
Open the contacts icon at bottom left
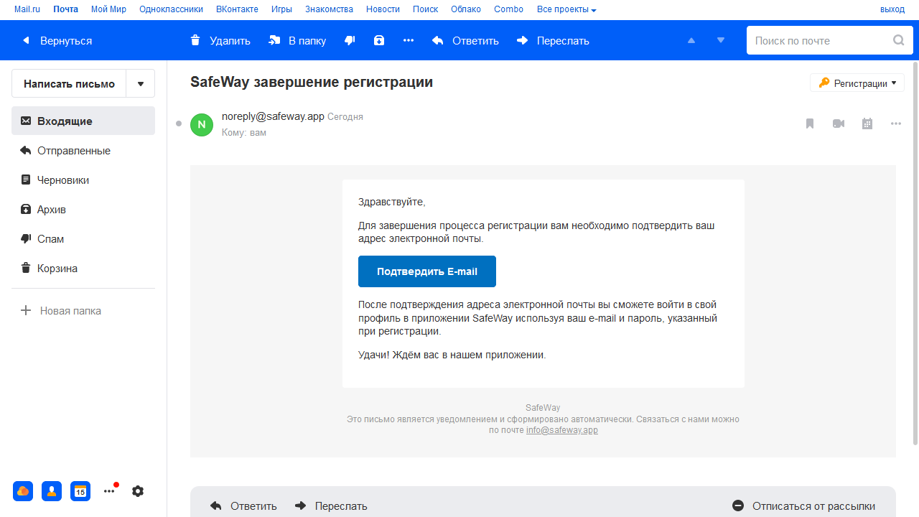[52, 491]
